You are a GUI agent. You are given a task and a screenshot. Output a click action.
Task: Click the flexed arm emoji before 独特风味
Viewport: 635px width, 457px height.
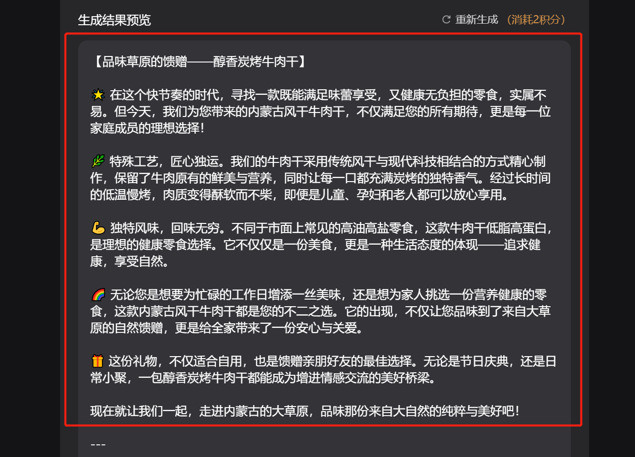click(x=98, y=228)
